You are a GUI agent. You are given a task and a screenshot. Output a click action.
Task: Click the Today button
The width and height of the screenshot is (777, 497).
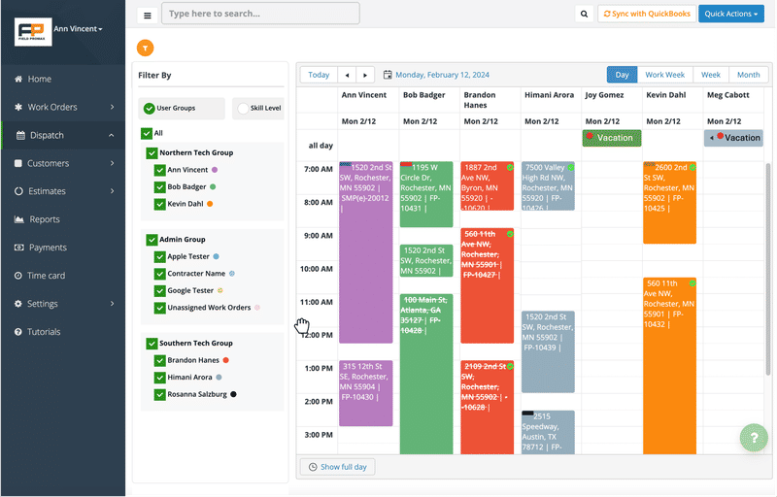click(x=319, y=76)
